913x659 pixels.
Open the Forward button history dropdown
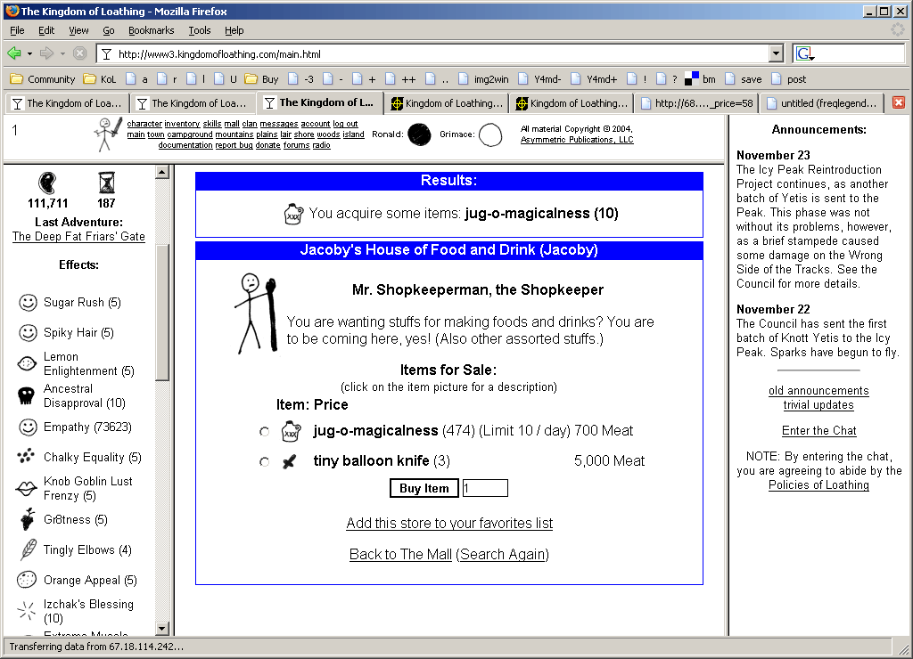(62, 54)
